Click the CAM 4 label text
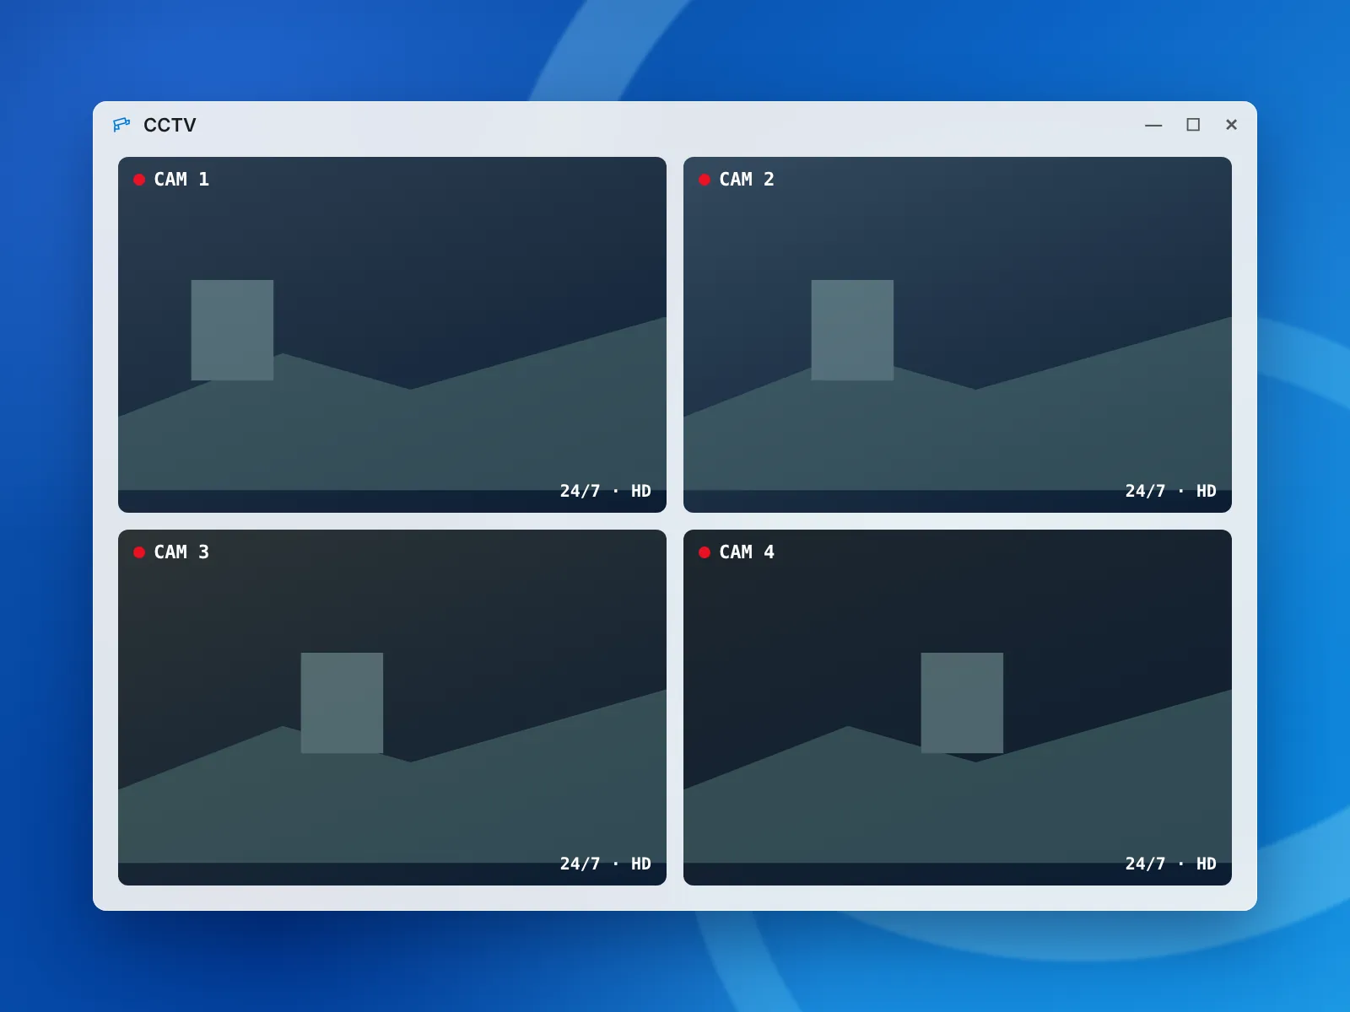Viewport: 1350px width, 1012px height. tap(747, 552)
